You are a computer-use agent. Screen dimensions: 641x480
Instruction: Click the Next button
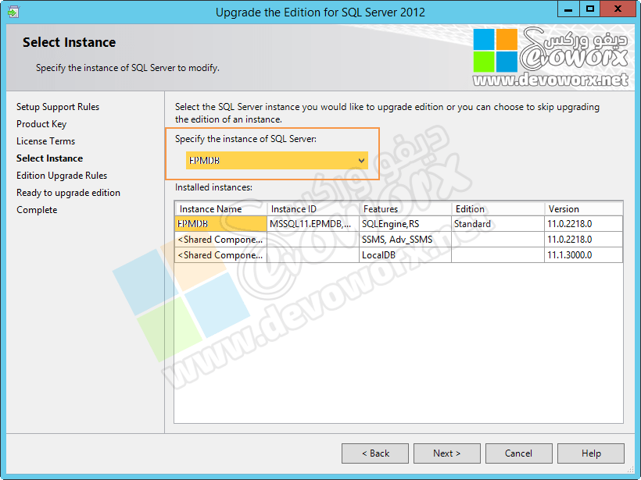446,453
